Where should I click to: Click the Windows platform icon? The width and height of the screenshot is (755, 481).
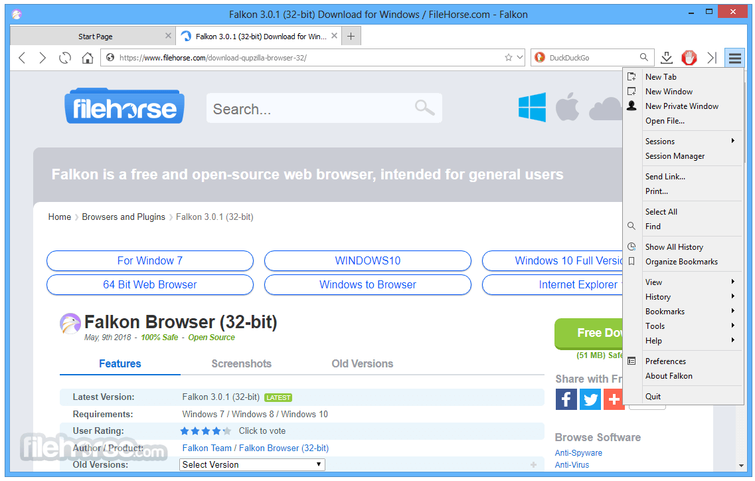coord(532,107)
